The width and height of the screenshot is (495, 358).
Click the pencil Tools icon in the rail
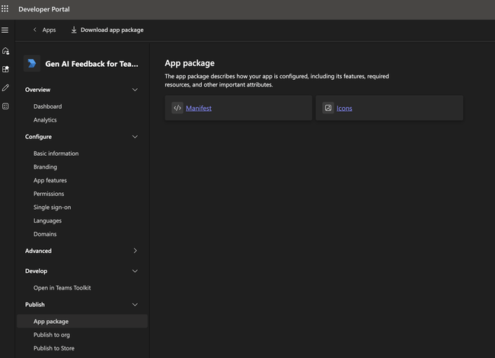[5, 87]
